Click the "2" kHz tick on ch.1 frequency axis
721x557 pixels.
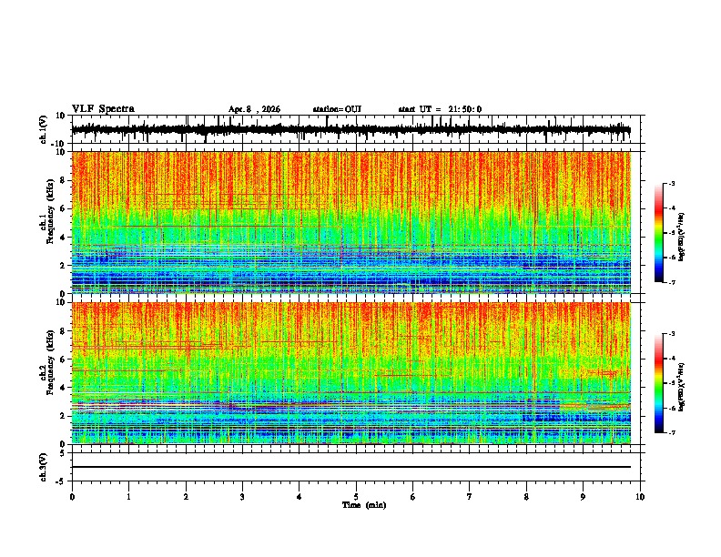click(63, 265)
